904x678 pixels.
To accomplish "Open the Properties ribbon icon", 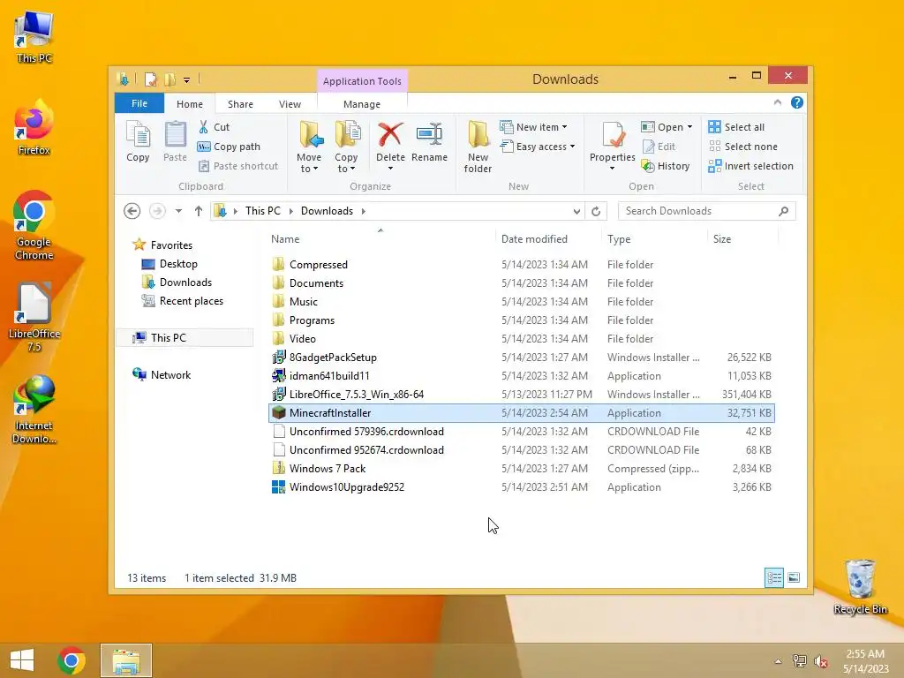I will (x=613, y=135).
